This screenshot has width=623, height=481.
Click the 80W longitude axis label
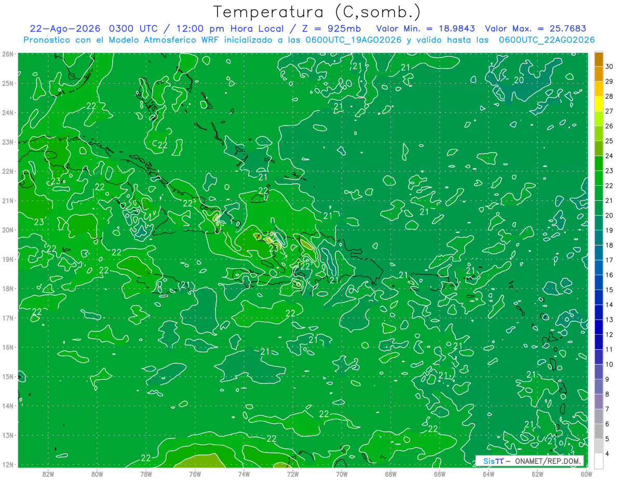tap(97, 474)
